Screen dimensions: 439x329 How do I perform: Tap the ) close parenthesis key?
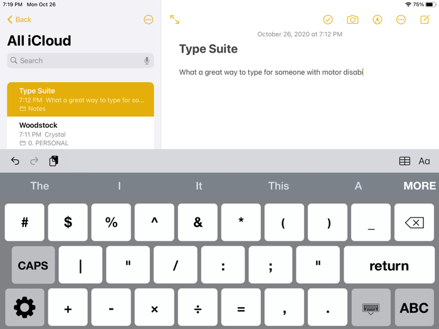click(x=327, y=222)
